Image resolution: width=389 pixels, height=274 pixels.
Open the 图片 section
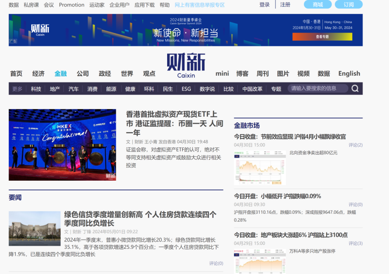point(283,74)
